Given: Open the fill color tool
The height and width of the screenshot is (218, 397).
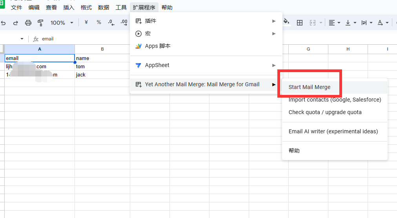Looking at the screenshot, I should coord(286,22).
